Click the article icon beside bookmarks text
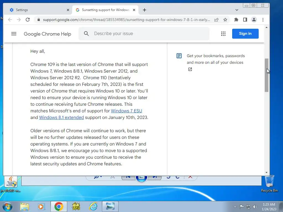 [x=179, y=56]
